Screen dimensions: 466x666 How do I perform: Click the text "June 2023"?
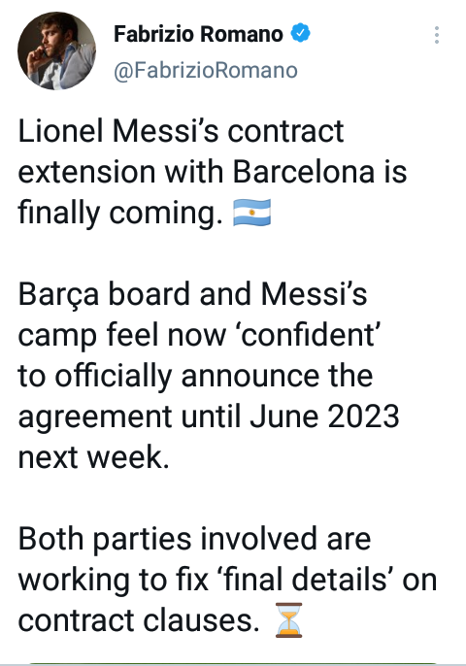tap(324, 416)
